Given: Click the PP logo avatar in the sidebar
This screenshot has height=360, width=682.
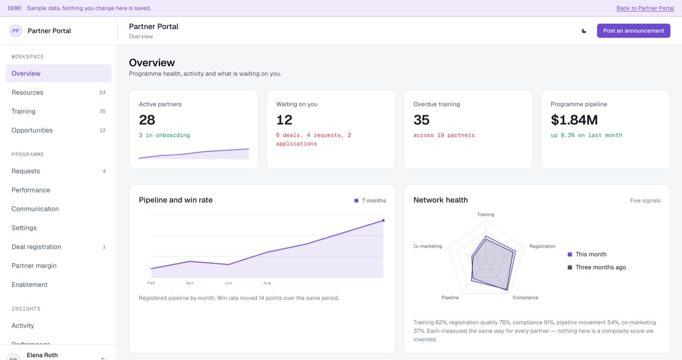Looking at the screenshot, I should tap(16, 31).
